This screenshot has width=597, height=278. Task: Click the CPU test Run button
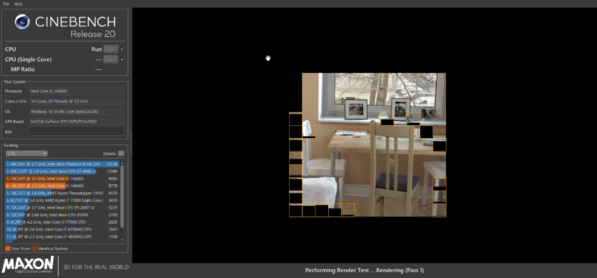[x=110, y=49]
